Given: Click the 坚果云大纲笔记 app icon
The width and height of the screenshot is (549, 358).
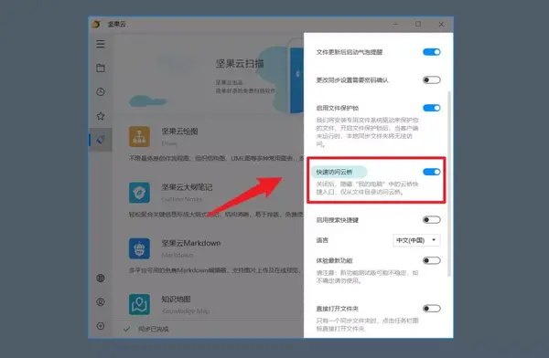Looking at the screenshot, I should 139,193.
